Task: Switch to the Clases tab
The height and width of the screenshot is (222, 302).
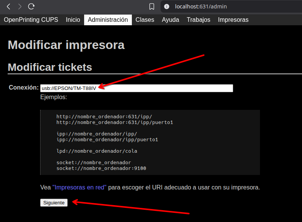Action: [x=145, y=20]
